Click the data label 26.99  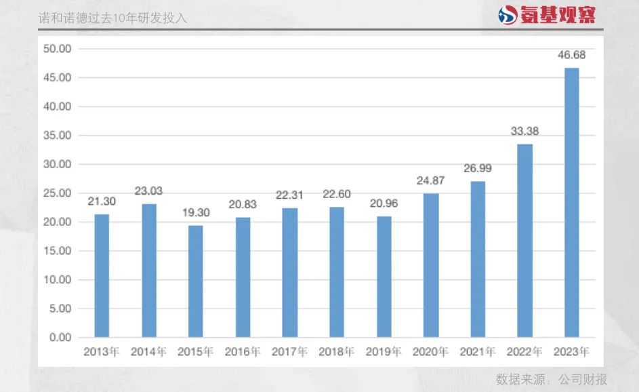click(478, 168)
